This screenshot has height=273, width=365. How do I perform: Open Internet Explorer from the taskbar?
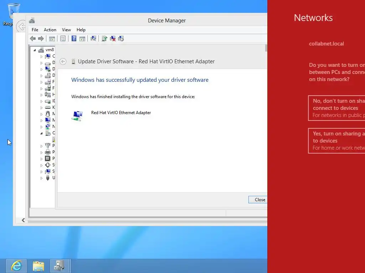point(16,266)
